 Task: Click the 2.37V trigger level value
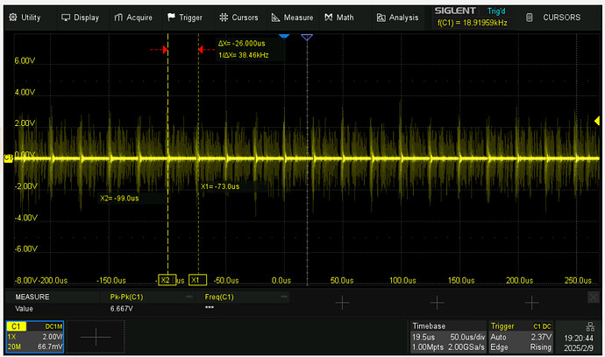pos(541,337)
